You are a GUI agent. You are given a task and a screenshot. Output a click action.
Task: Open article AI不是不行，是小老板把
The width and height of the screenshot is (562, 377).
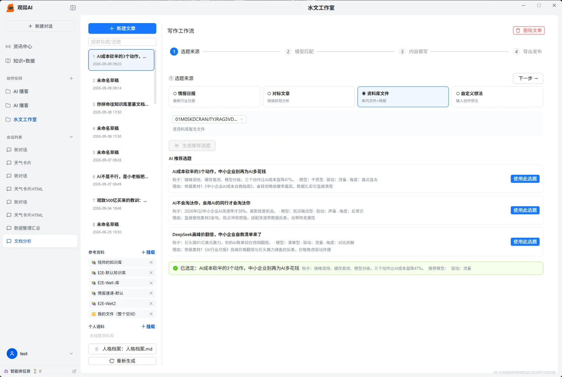pos(121,180)
